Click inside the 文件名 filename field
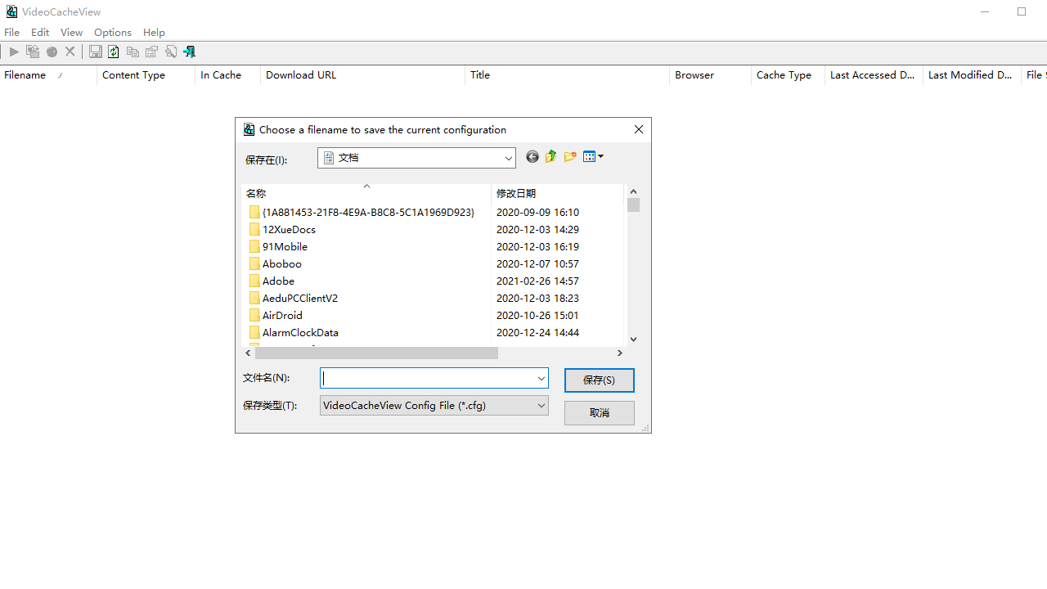The height and width of the screenshot is (589, 1047). coord(425,378)
